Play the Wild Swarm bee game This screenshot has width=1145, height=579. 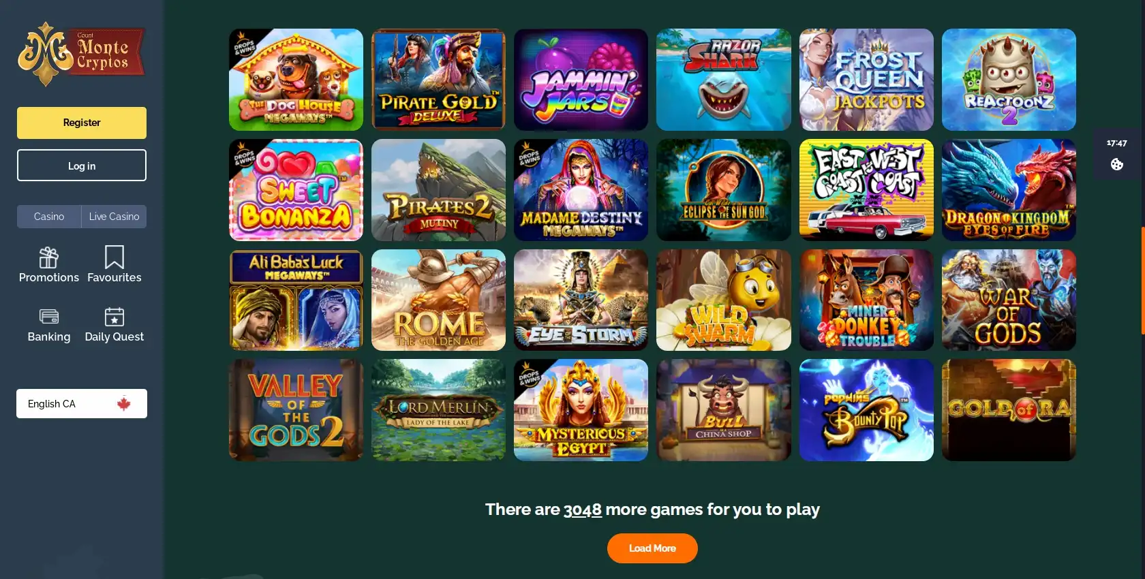pos(723,300)
